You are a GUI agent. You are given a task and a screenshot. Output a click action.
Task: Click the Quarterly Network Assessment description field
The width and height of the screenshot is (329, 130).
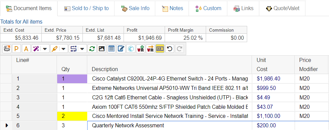coord(169,126)
